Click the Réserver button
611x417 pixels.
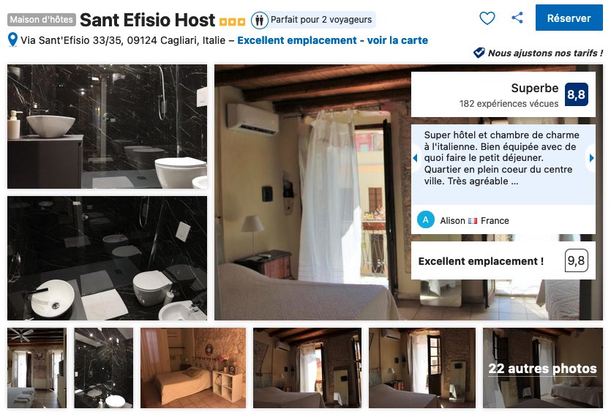[569, 18]
